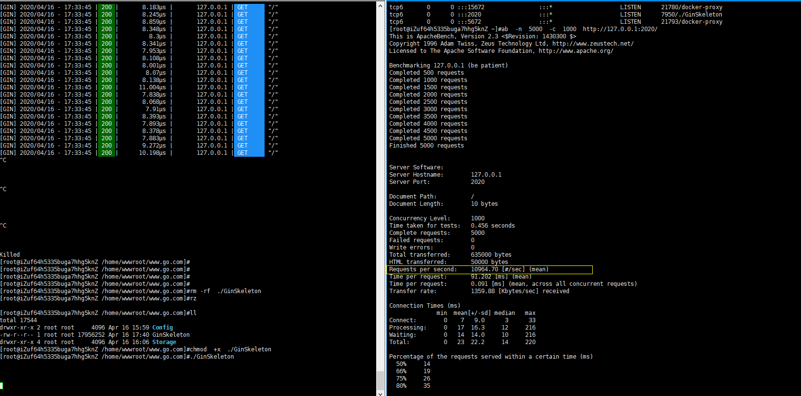Click '21780/docker-proxy' process entry
This screenshot has height=396, width=801.
[x=692, y=7]
